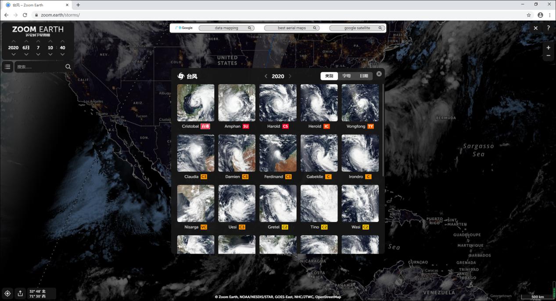556x301 pixels.
Task: Open the Harold storm thumbnail
Action: tap(278, 103)
